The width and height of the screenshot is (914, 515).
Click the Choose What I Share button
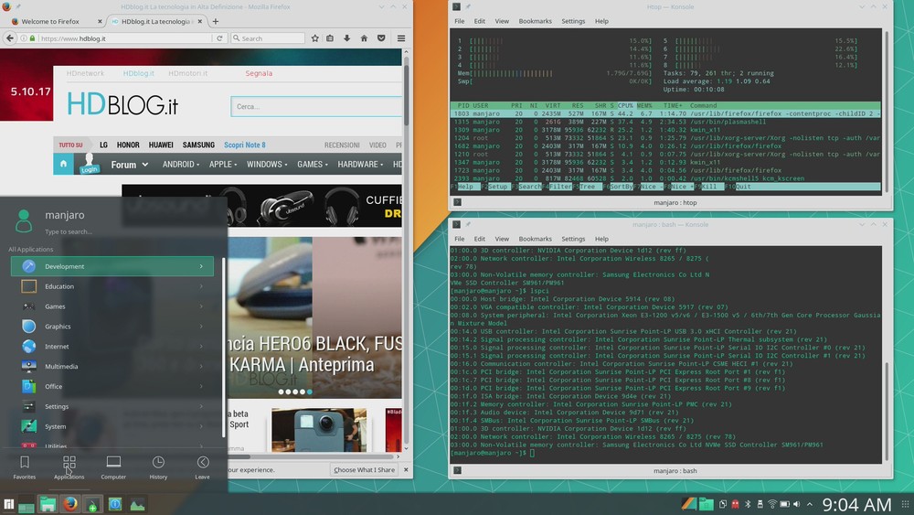(x=364, y=470)
